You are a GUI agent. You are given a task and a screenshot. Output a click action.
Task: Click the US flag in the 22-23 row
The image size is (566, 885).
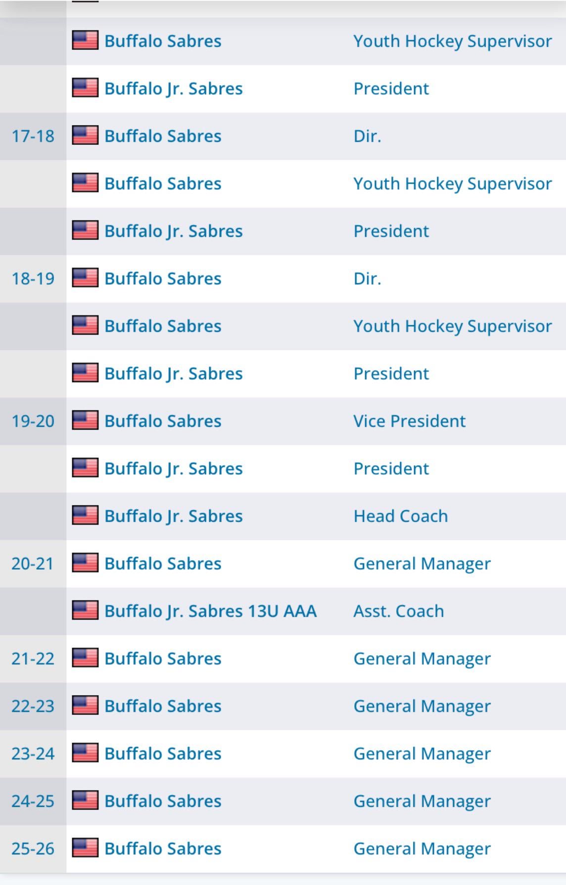[x=85, y=706]
